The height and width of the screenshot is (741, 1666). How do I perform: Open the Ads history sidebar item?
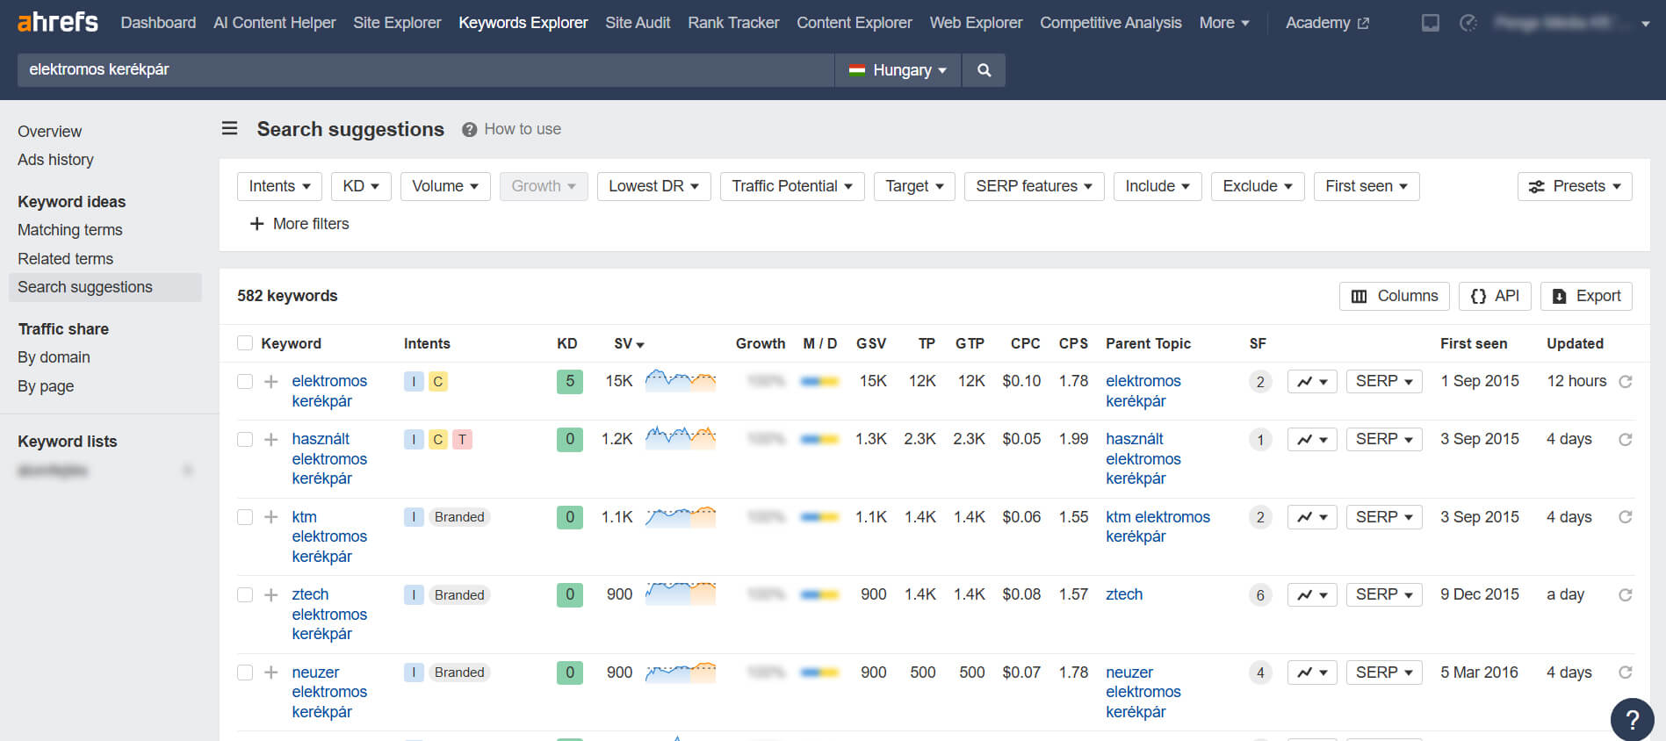(x=55, y=160)
